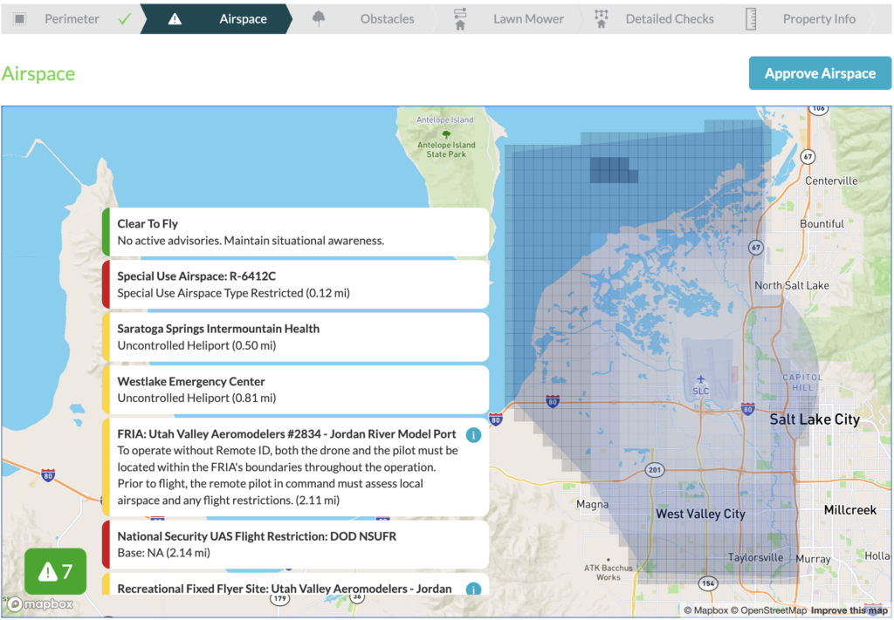Select the Clear To Fly advisory

point(295,232)
